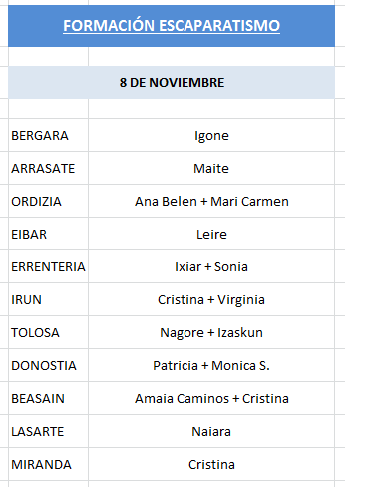370x487 pixels.
Task: Click the Cristina + Virginia cell
Action: point(211,299)
